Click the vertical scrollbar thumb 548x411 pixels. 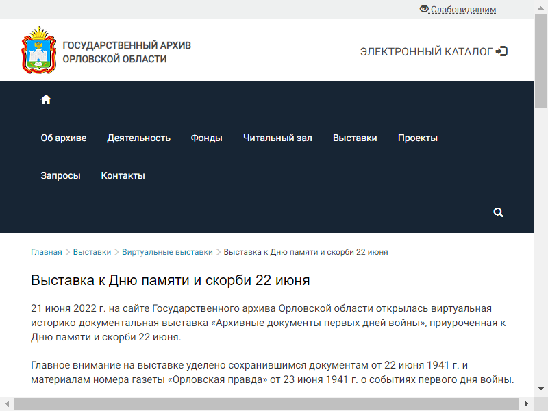[x=540, y=62]
